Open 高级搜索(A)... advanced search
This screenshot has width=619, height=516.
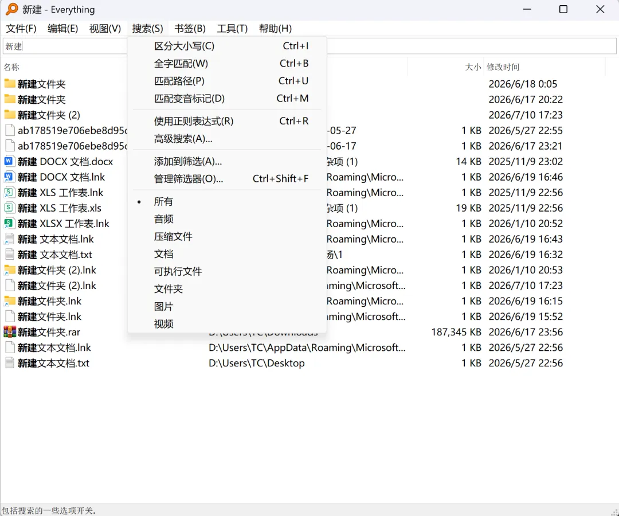pos(227,139)
